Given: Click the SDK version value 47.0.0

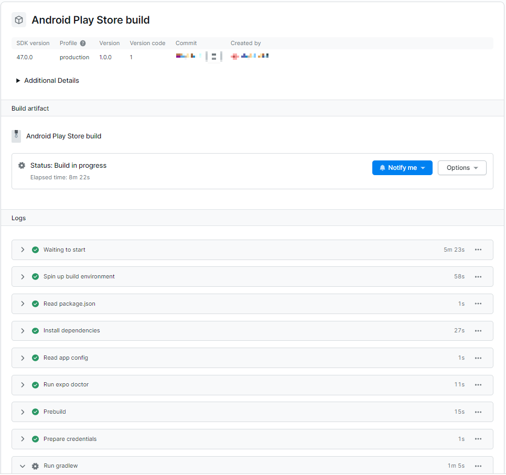Looking at the screenshot, I should [25, 58].
